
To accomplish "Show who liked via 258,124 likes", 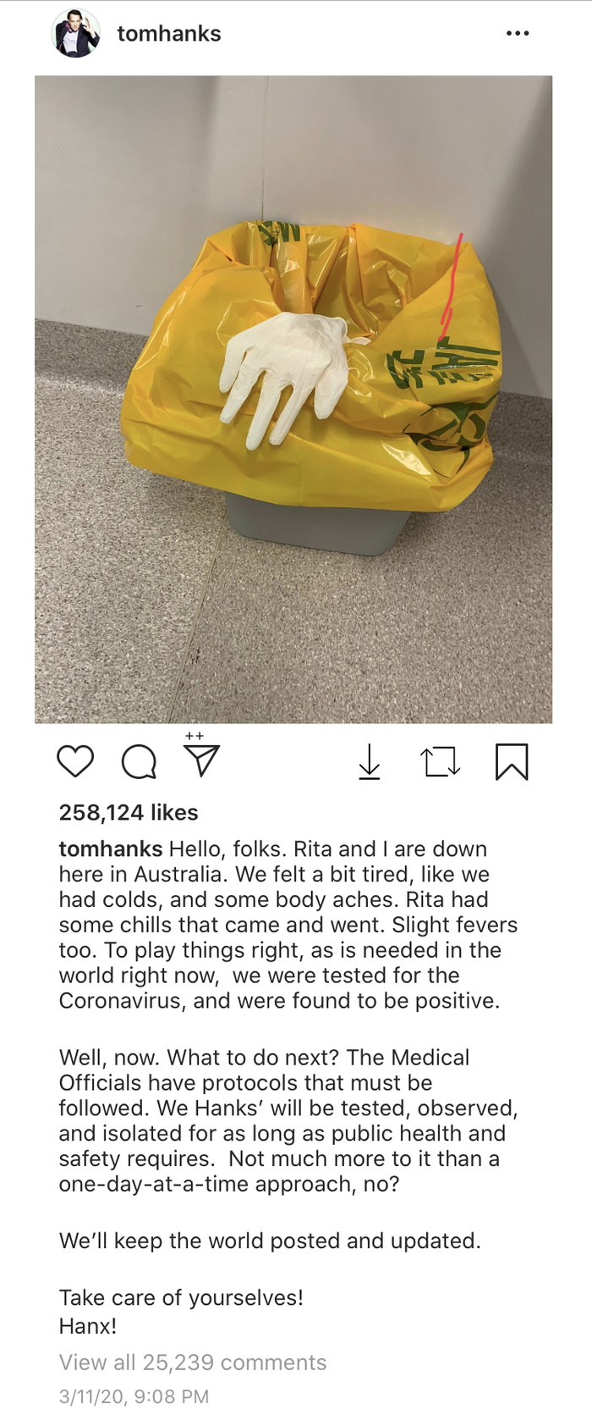I will [x=129, y=812].
